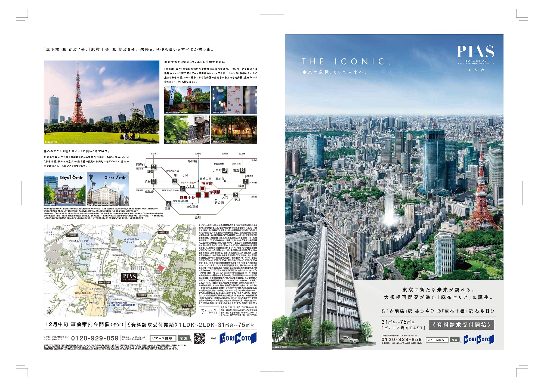Click the grey 《資料請求受付開始》 banner
Screen dimensions: 544x387
(462, 325)
